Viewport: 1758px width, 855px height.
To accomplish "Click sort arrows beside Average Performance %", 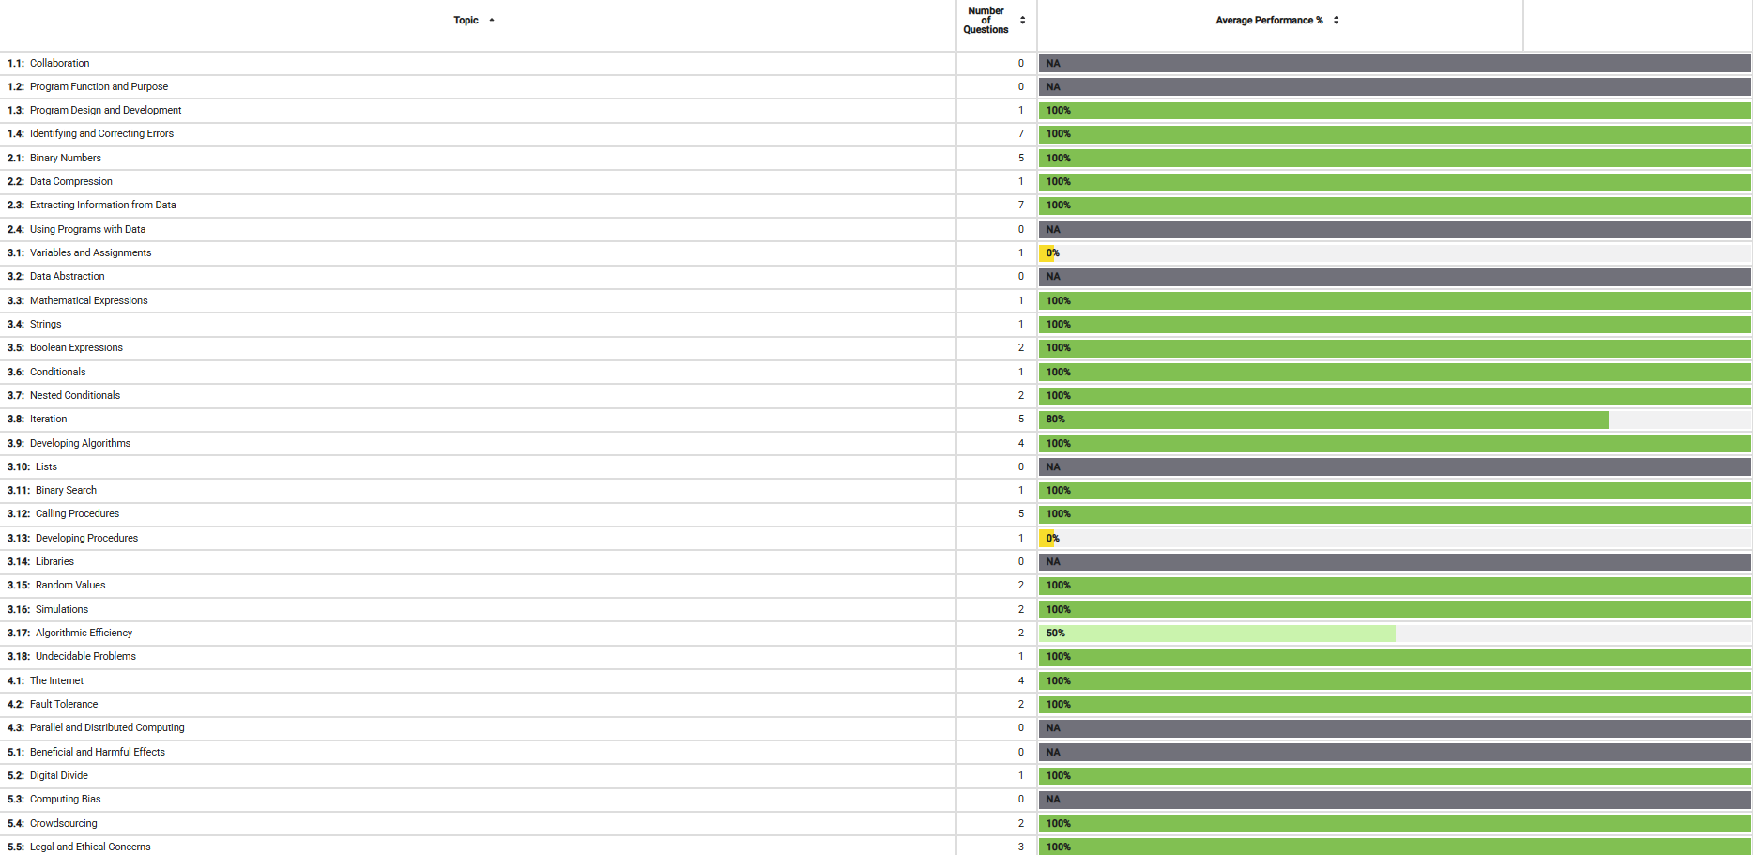I will pos(1336,20).
